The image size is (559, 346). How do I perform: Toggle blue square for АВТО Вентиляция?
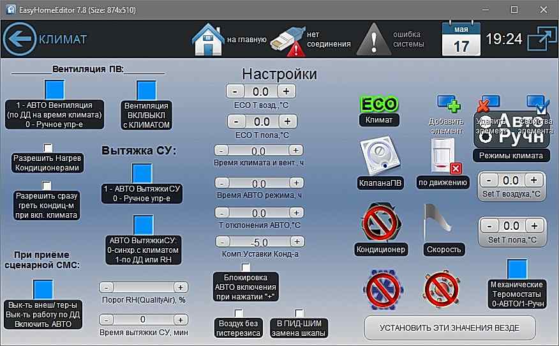click(x=54, y=89)
